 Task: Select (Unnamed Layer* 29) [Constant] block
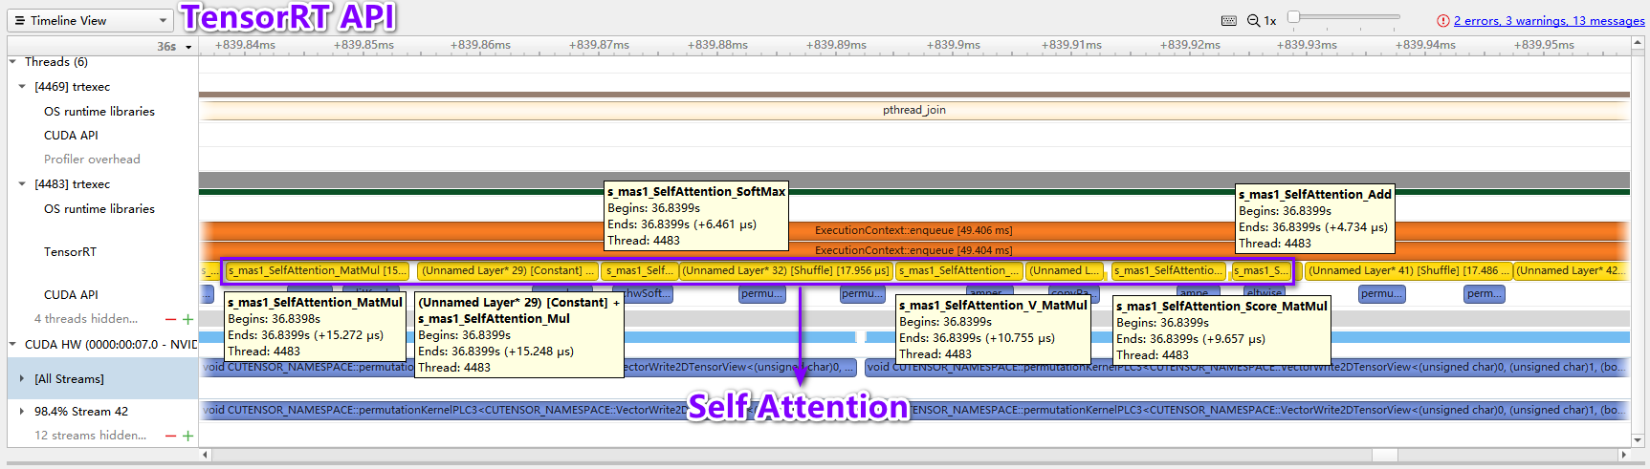[509, 271]
